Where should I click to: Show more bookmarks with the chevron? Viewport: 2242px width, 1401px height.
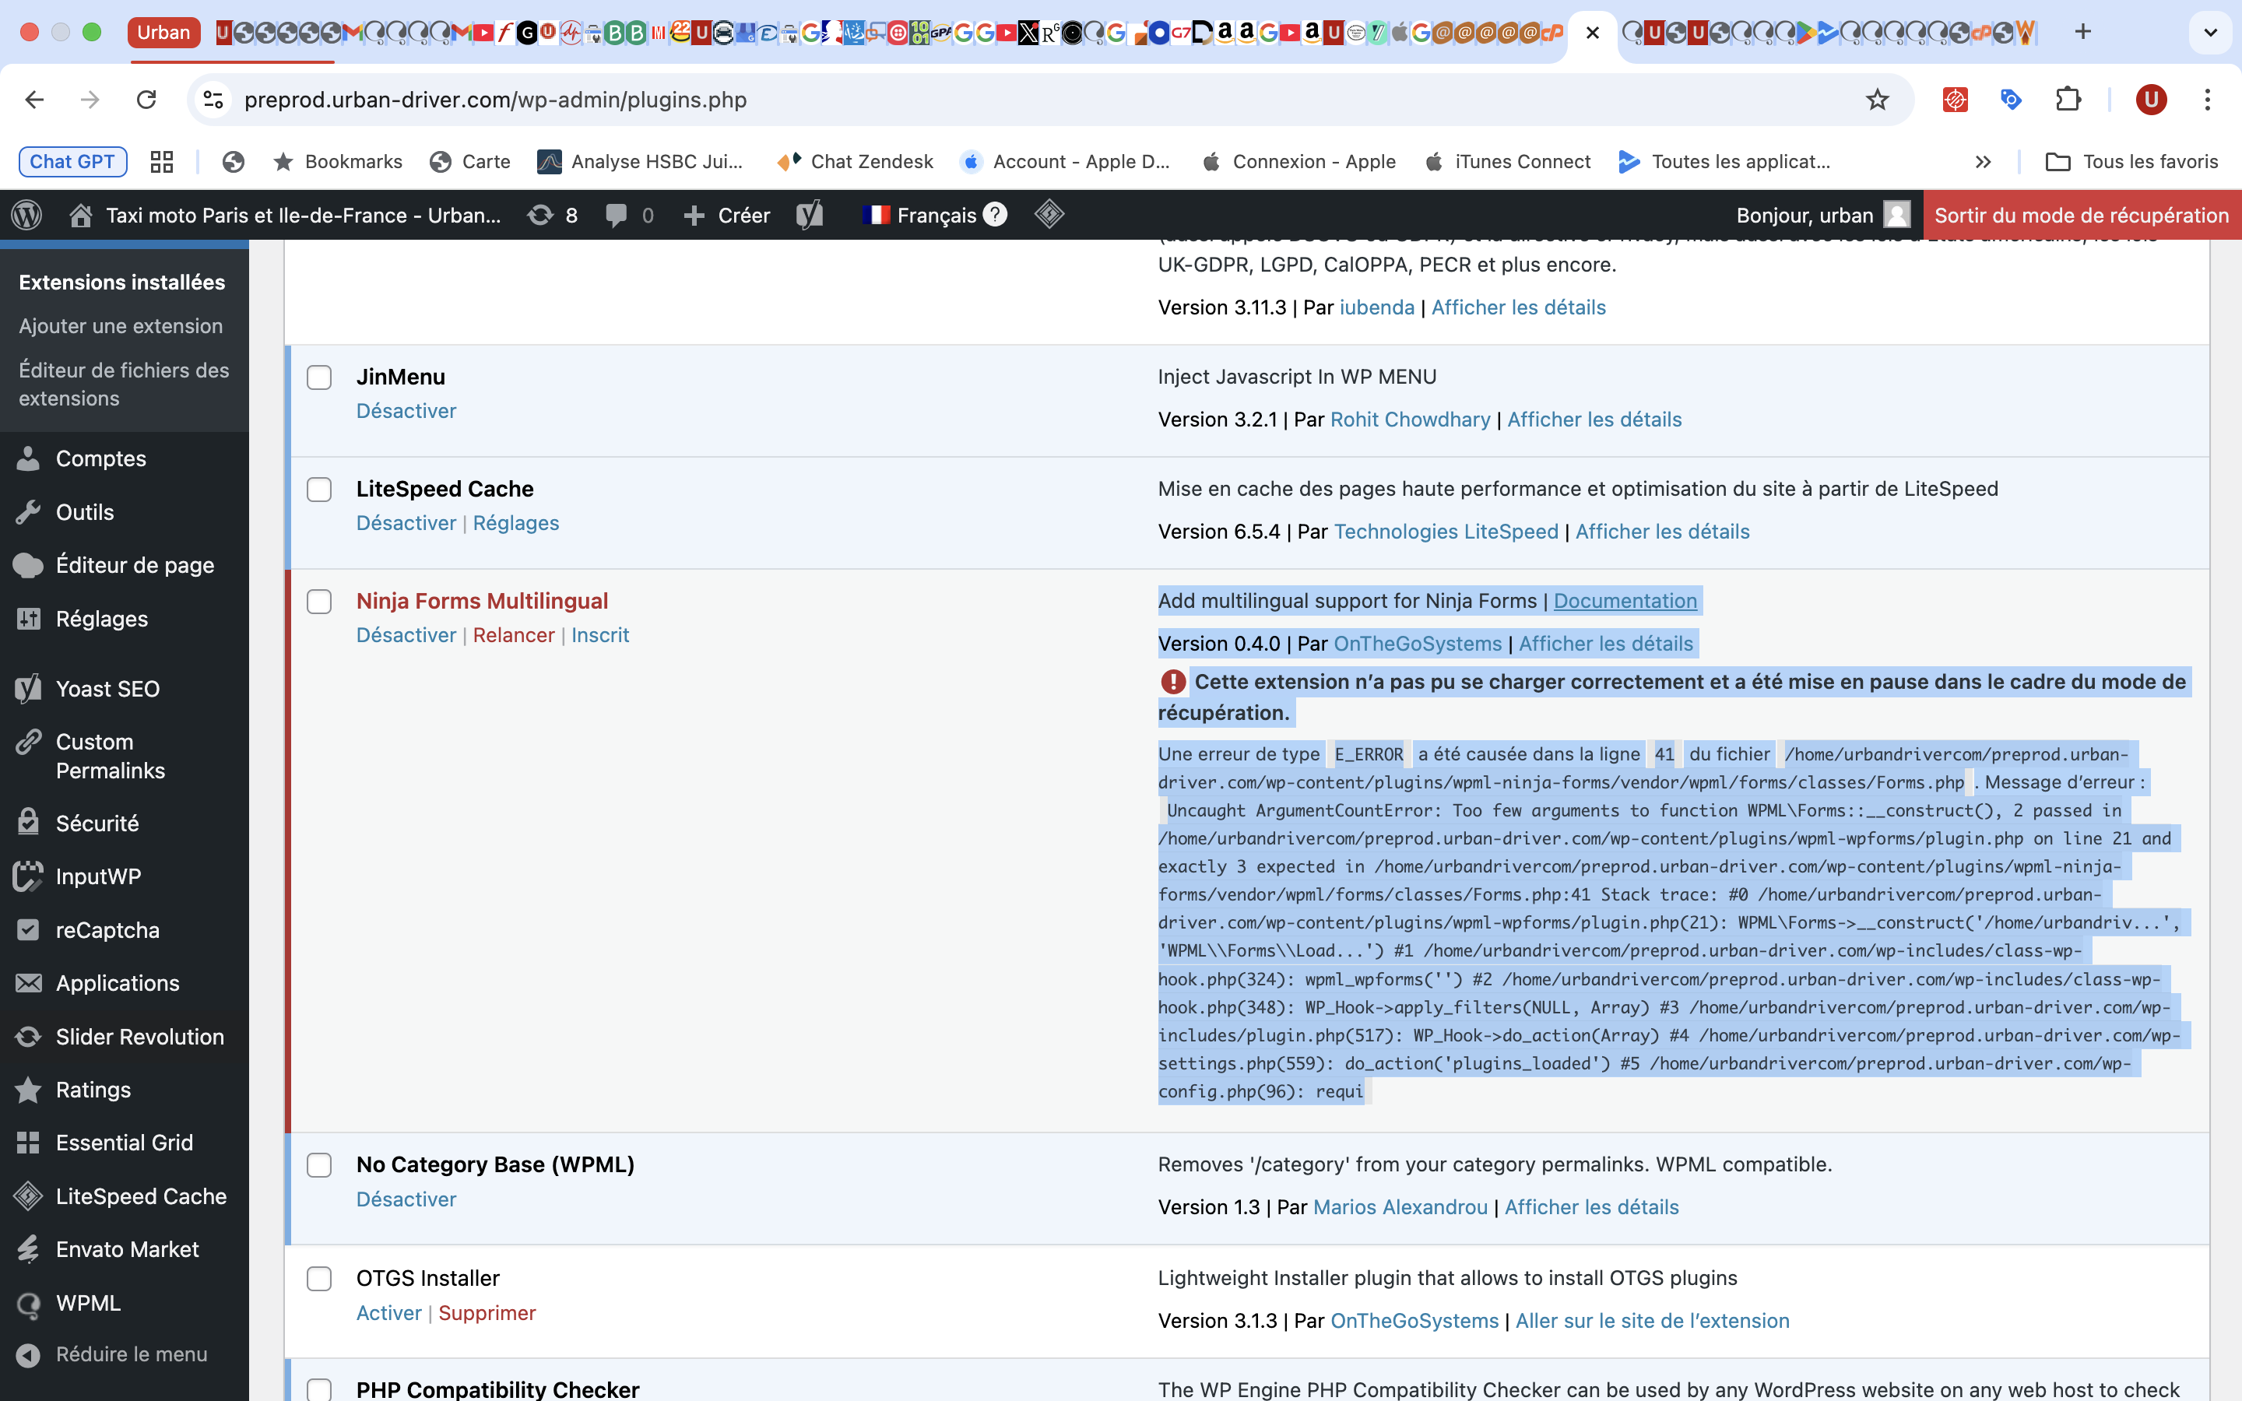pos(1983,162)
